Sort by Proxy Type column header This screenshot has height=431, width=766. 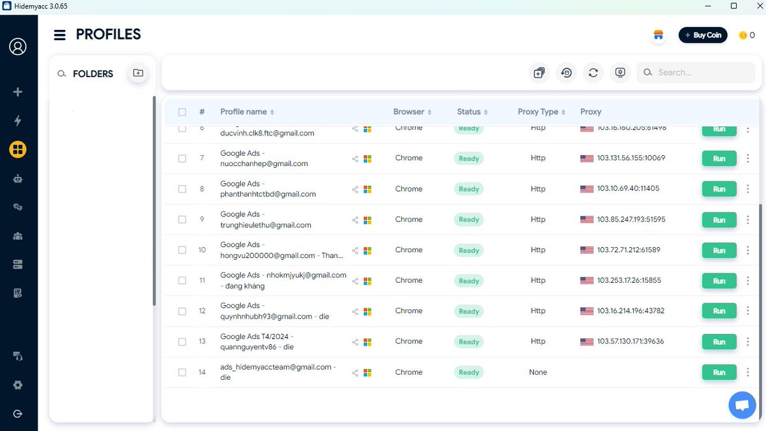542,112
